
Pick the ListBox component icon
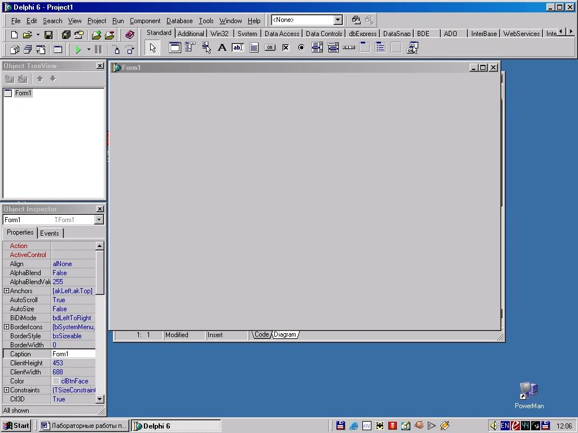coord(317,47)
